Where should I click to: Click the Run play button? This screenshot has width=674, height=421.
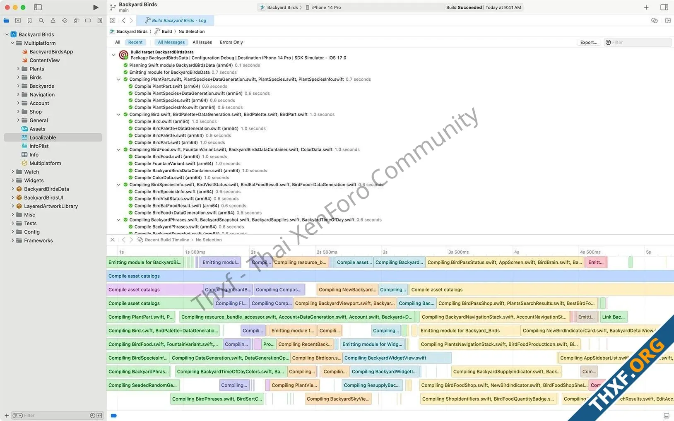click(96, 7)
